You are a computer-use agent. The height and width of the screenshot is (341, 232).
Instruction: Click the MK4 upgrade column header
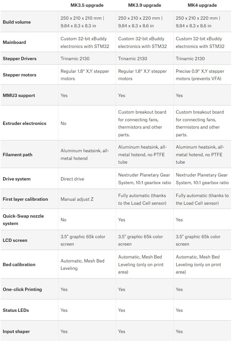coord(202,5)
